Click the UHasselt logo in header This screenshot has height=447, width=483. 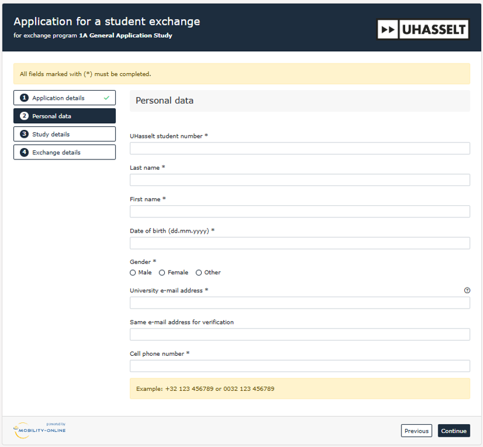[x=423, y=29]
